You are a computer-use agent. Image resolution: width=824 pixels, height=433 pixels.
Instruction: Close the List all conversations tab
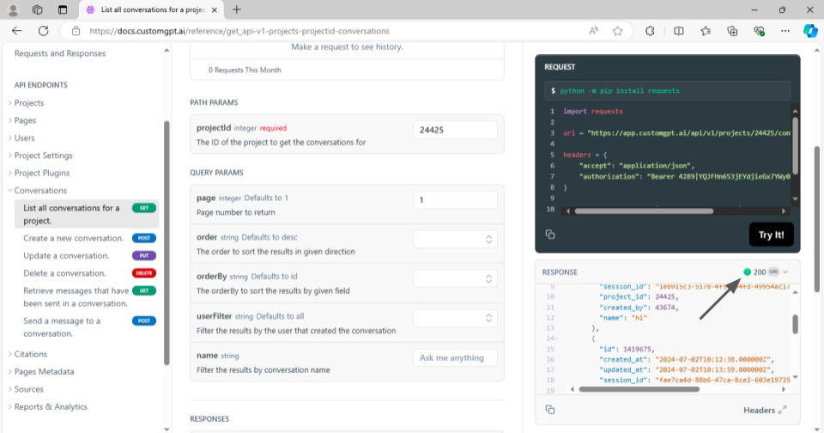tap(214, 9)
